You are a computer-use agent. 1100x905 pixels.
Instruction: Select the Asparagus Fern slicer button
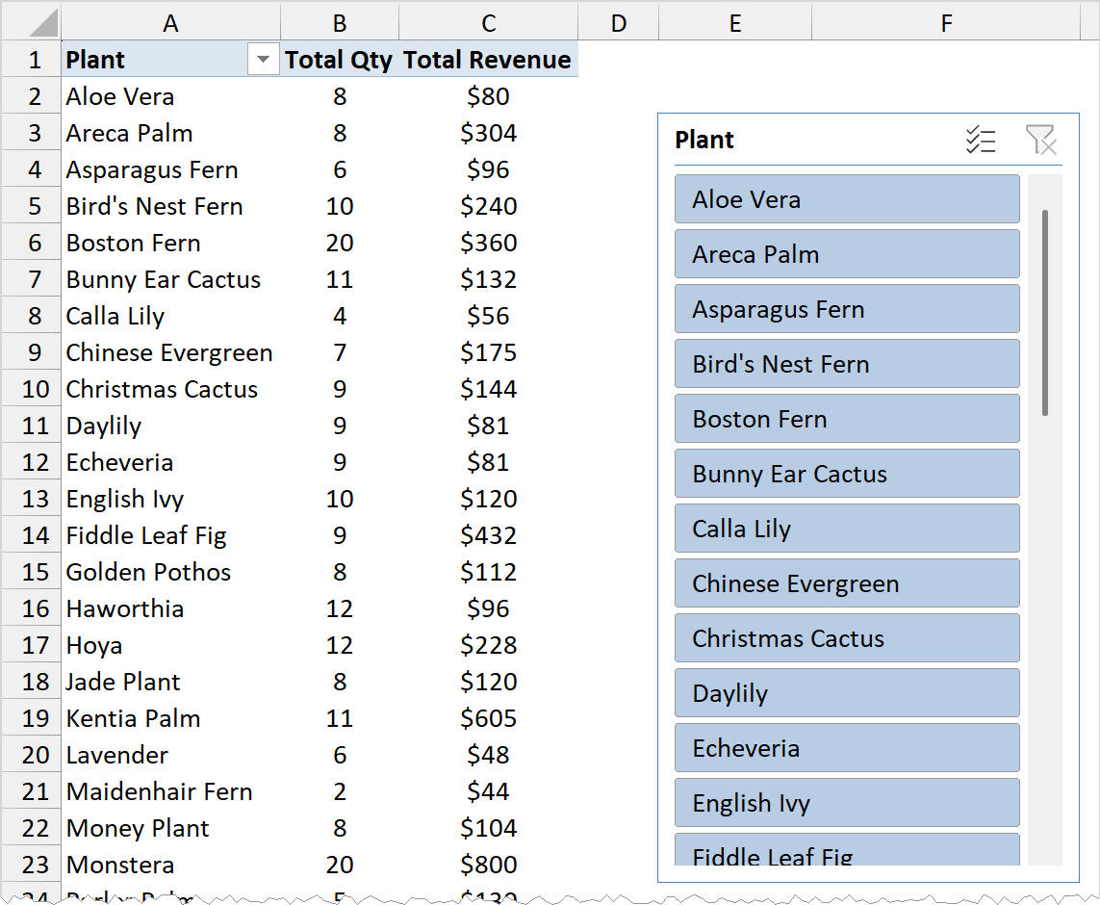(847, 309)
